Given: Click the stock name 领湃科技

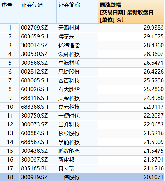Looking at the screenshot, I should (69, 54).
